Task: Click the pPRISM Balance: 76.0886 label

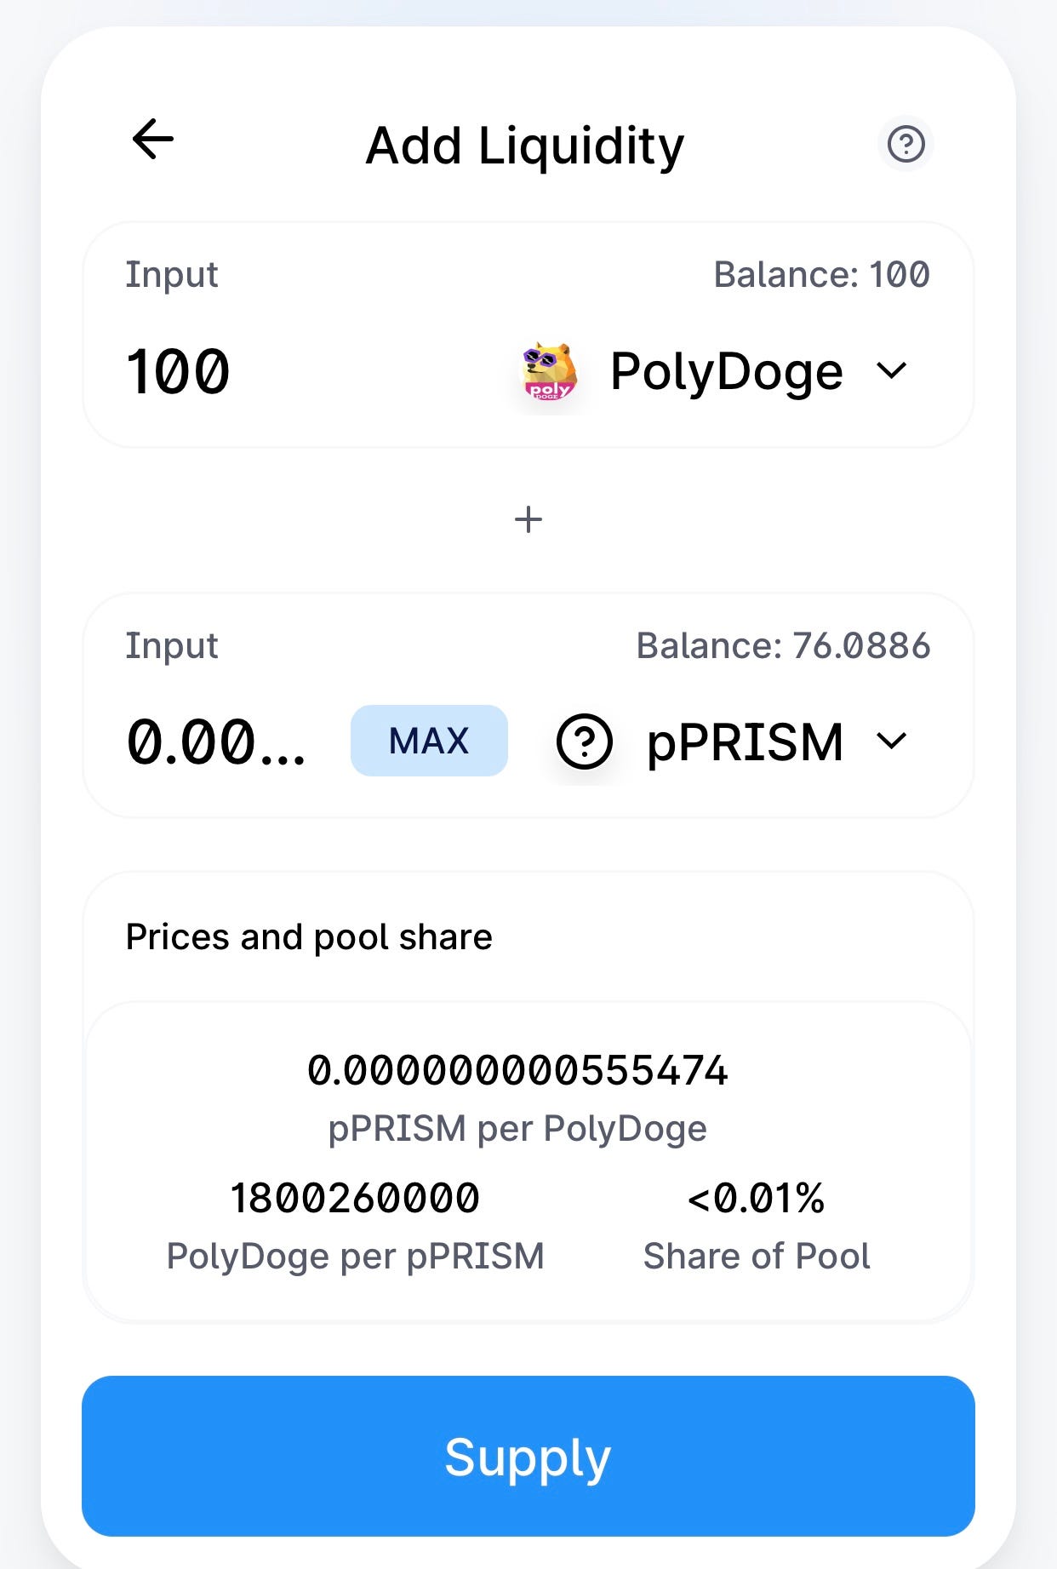Action: [x=783, y=645]
